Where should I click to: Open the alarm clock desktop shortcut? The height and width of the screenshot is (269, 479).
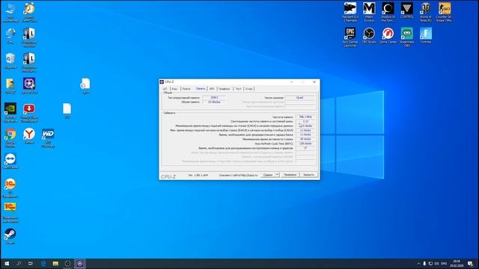(29, 12)
